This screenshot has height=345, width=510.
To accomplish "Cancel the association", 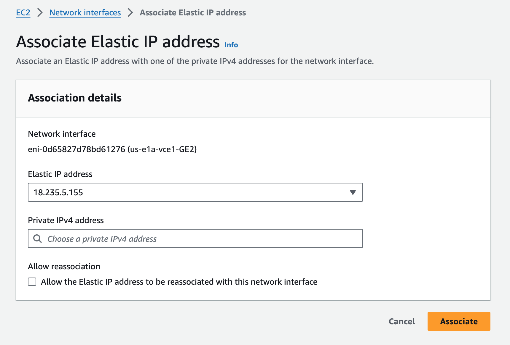I will pyautogui.click(x=402, y=321).
